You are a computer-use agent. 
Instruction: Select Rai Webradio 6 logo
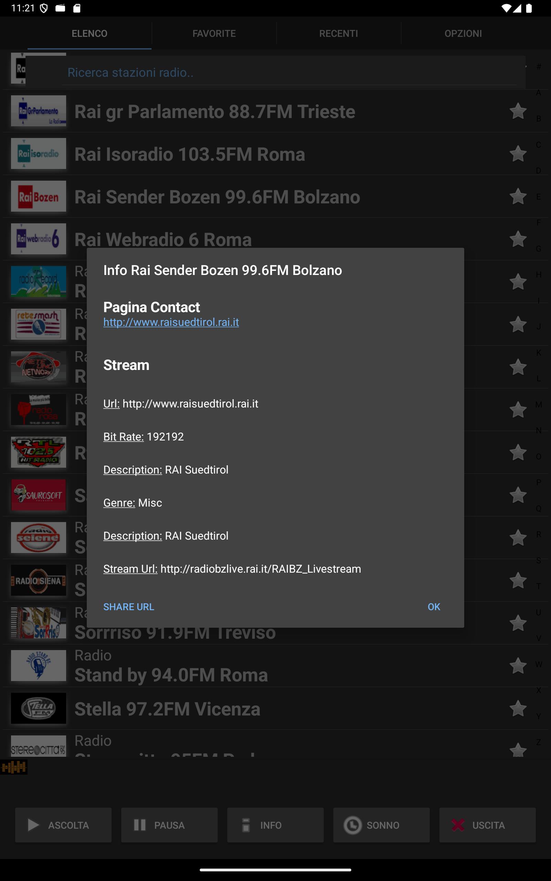(38, 239)
